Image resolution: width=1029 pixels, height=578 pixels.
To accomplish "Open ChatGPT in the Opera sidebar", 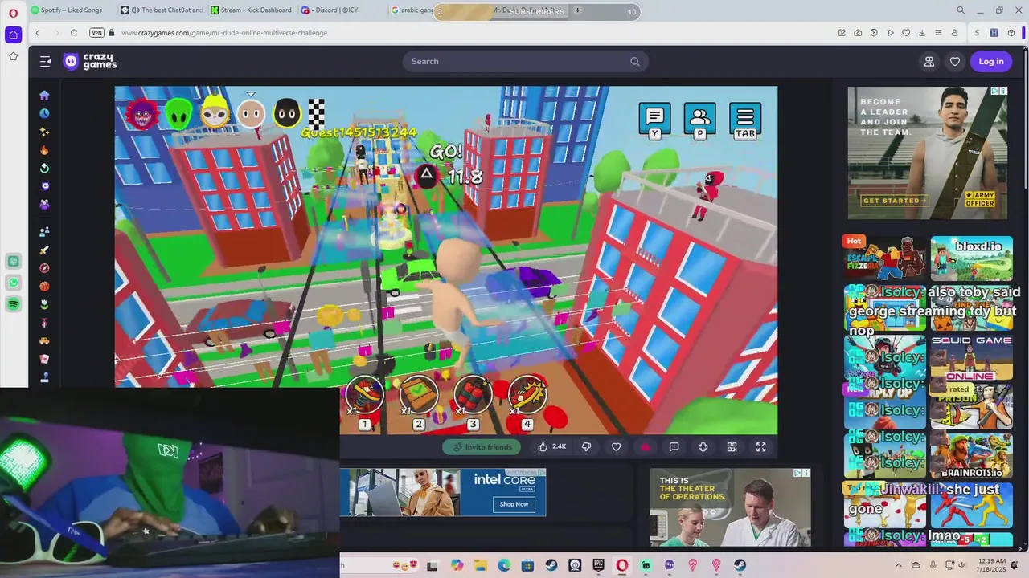I will pyautogui.click(x=13, y=261).
